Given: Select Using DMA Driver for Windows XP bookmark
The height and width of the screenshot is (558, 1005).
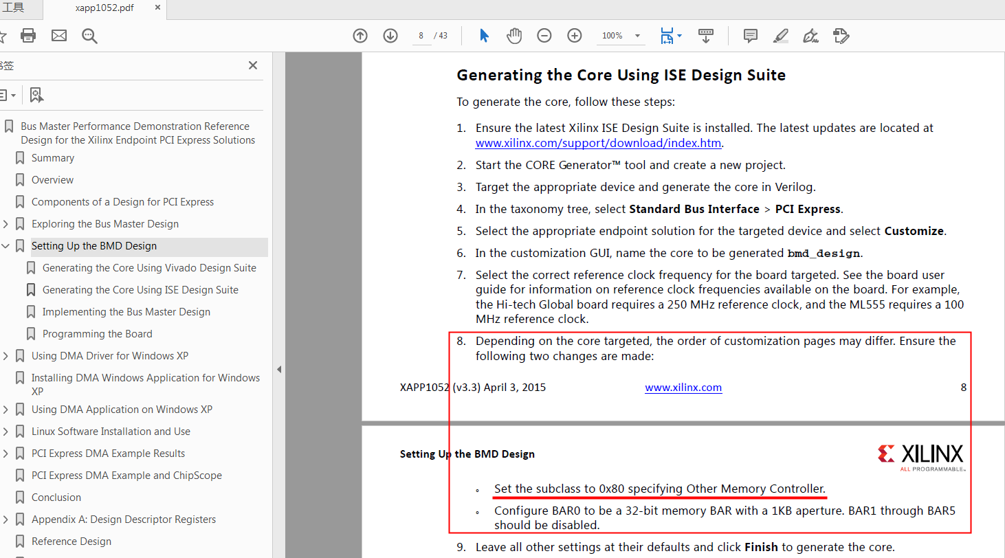Looking at the screenshot, I should [110, 356].
